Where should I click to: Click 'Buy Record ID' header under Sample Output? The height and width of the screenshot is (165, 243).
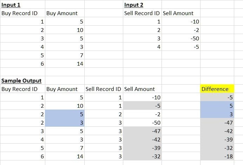22,89
